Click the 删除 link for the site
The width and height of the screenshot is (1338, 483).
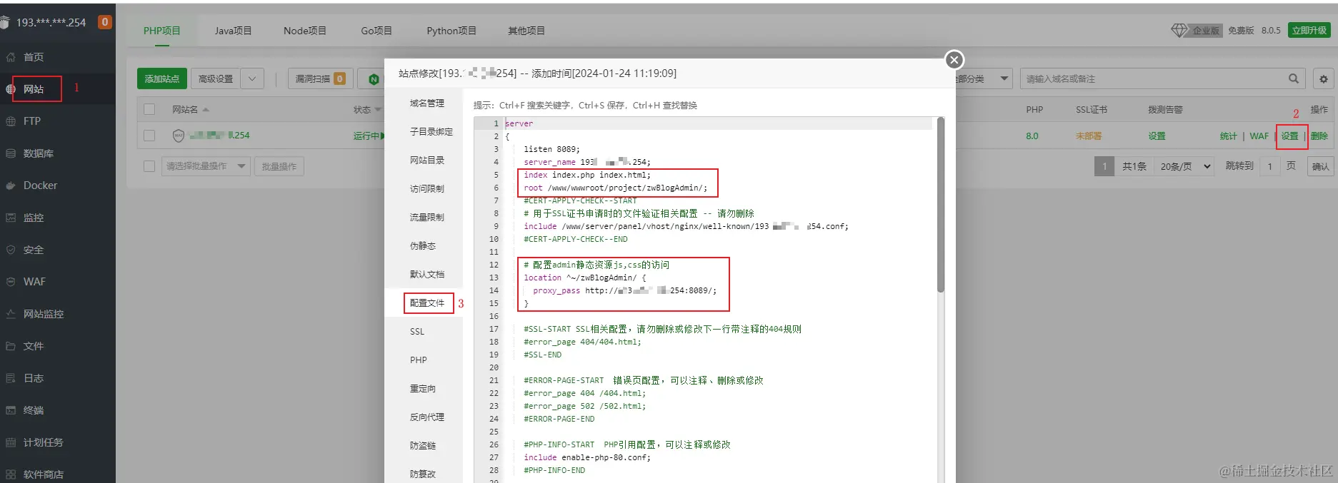1319,136
